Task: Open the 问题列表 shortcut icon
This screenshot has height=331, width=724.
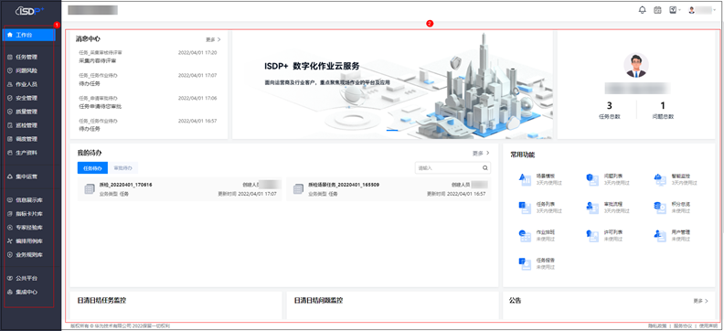Action: click(592, 179)
